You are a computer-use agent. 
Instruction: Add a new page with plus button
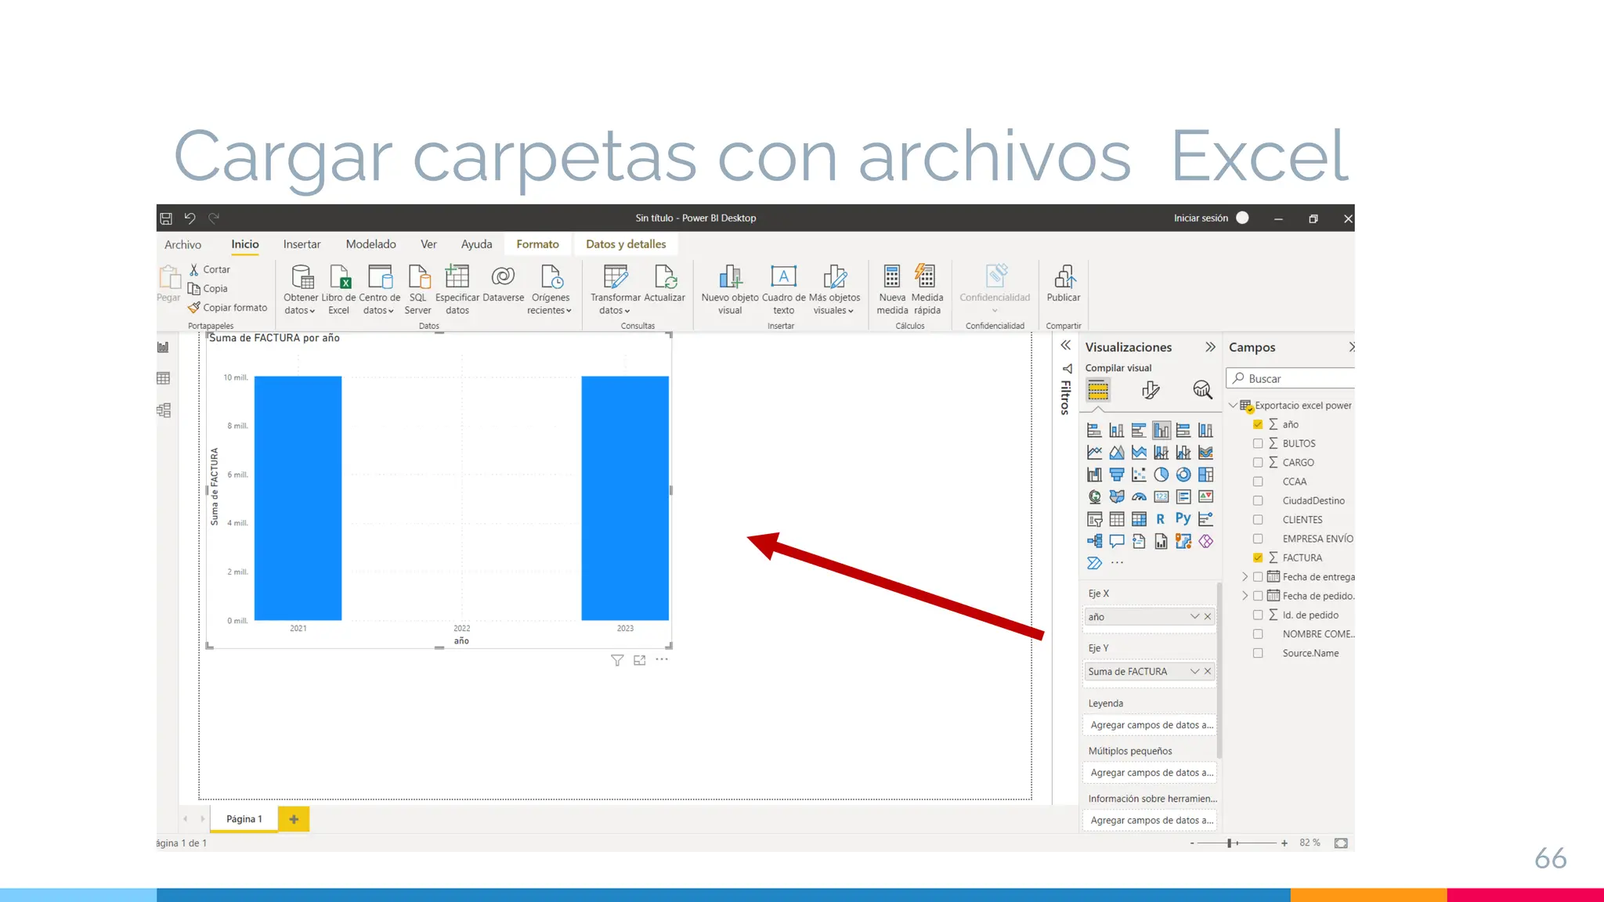click(x=294, y=819)
